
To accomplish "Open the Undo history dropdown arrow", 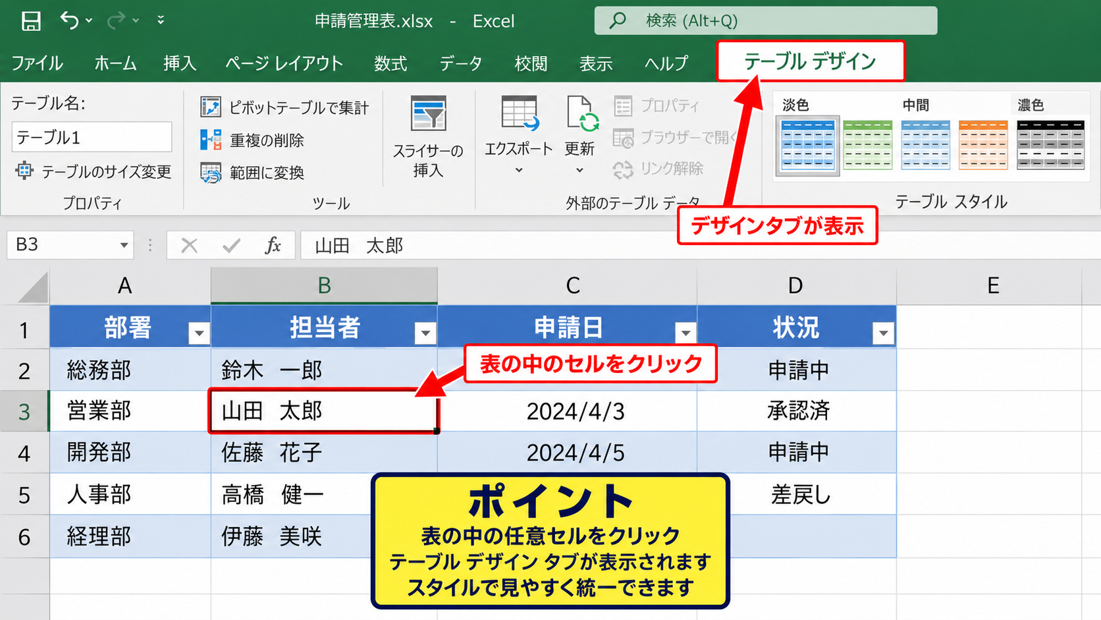I will tap(89, 21).
